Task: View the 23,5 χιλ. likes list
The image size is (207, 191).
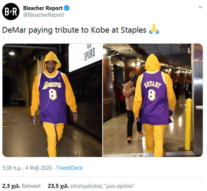Action: tap(91, 186)
